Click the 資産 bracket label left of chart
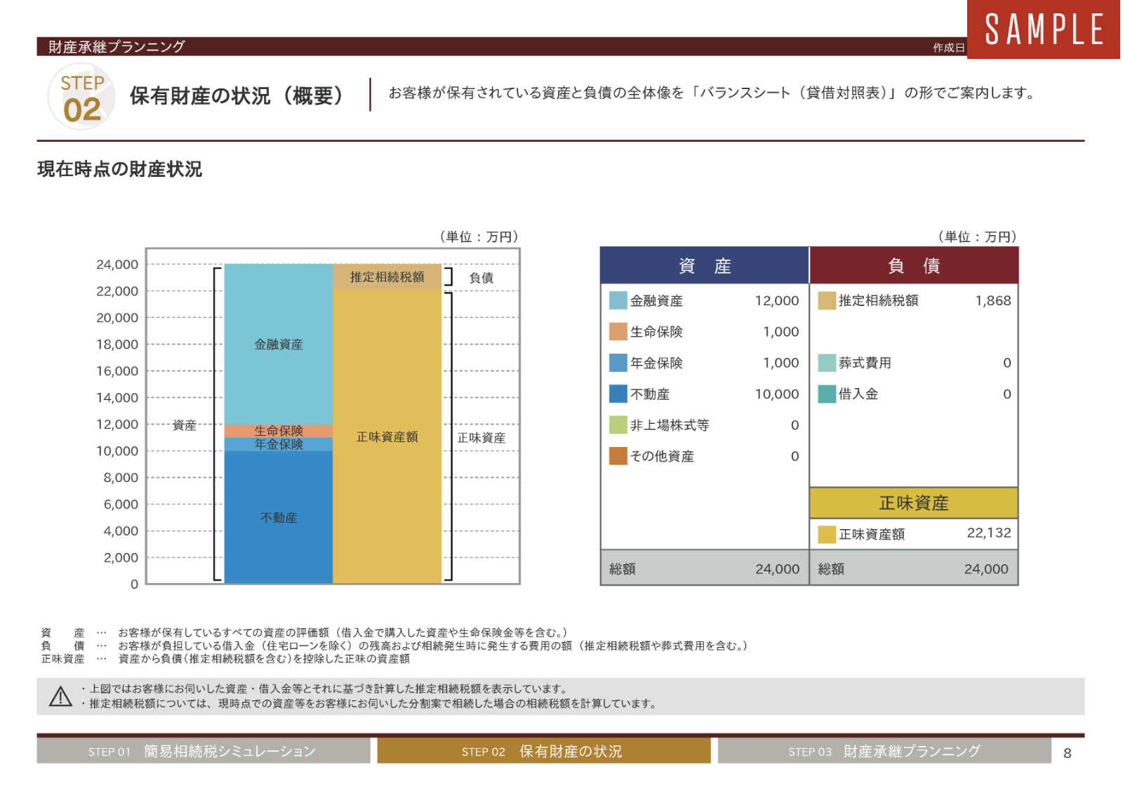The width and height of the screenshot is (1123, 800). click(185, 425)
